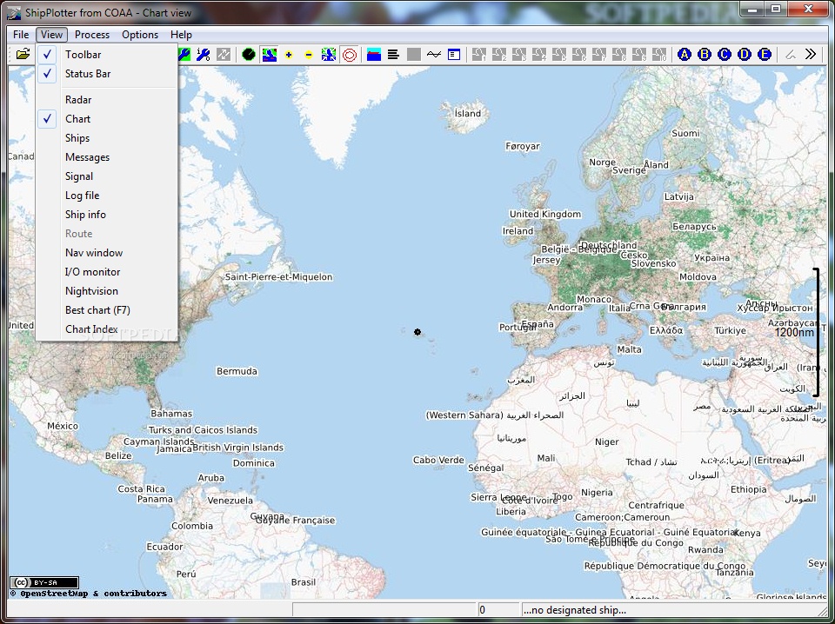Click the blue circle B button
The height and width of the screenshot is (624, 835).
tap(704, 54)
